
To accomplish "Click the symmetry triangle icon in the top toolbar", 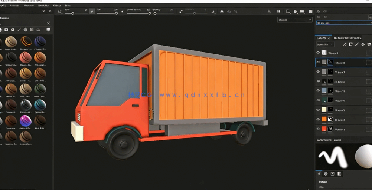I will [222, 11].
